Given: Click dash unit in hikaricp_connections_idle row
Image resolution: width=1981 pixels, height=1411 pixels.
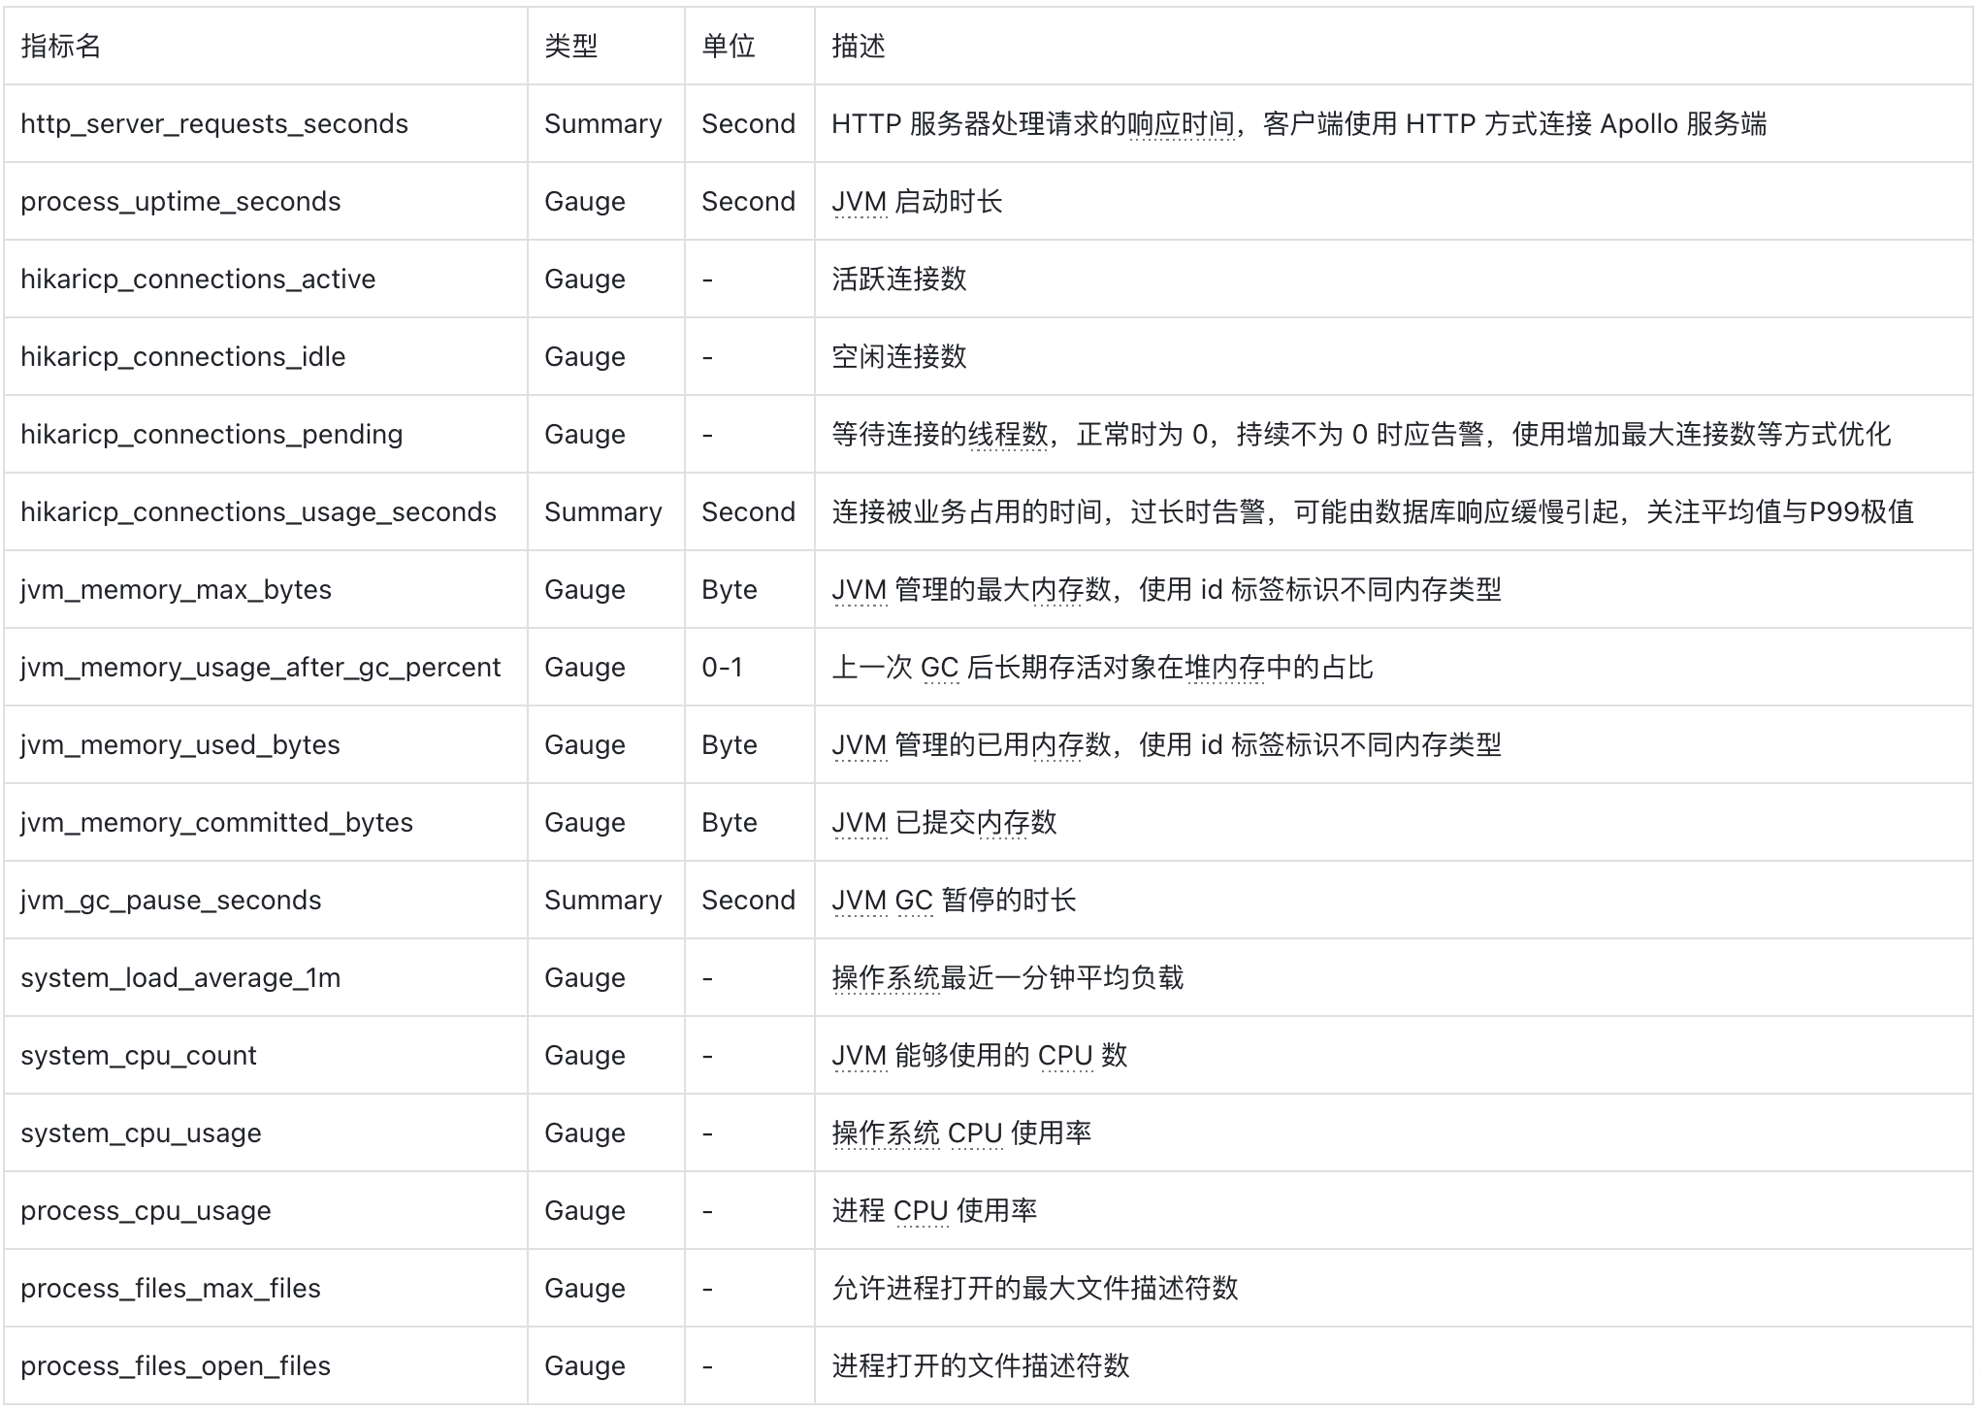Looking at the screenshot, I should (x=707, y=357).
